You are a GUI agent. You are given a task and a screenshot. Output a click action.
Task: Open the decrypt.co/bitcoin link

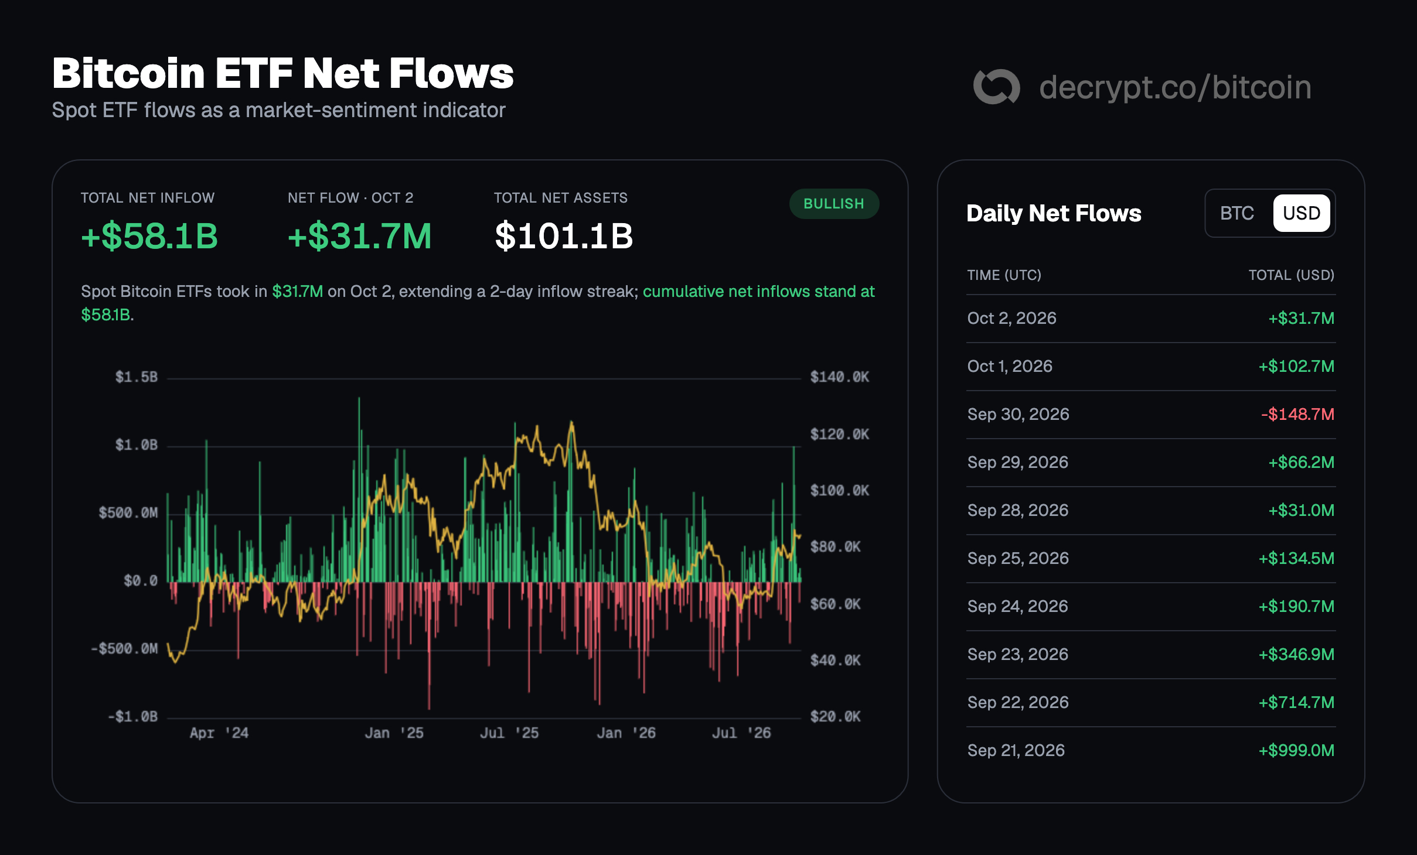coord(1175,87)
